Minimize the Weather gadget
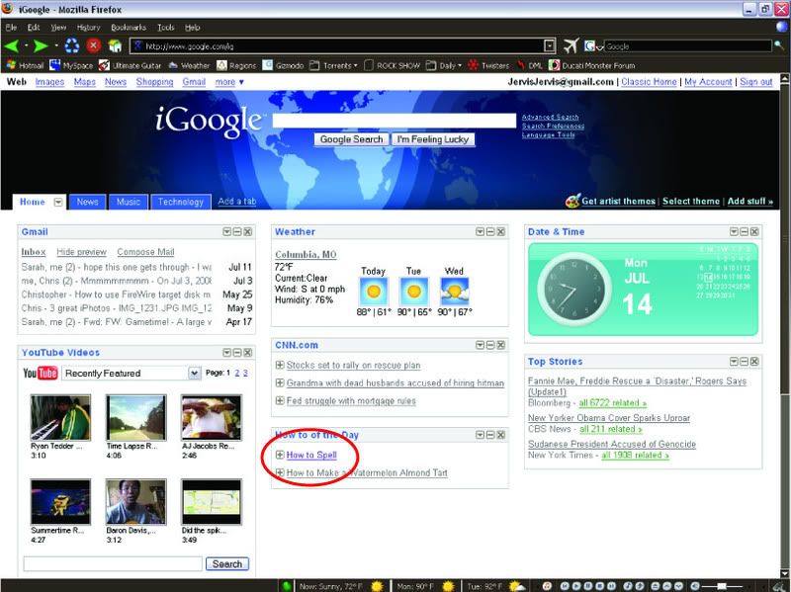The image size is (791, 592). (490, 232)
